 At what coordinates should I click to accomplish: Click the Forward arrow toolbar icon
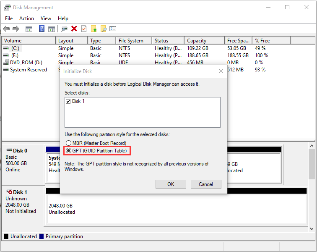click(x=16, y=29)
